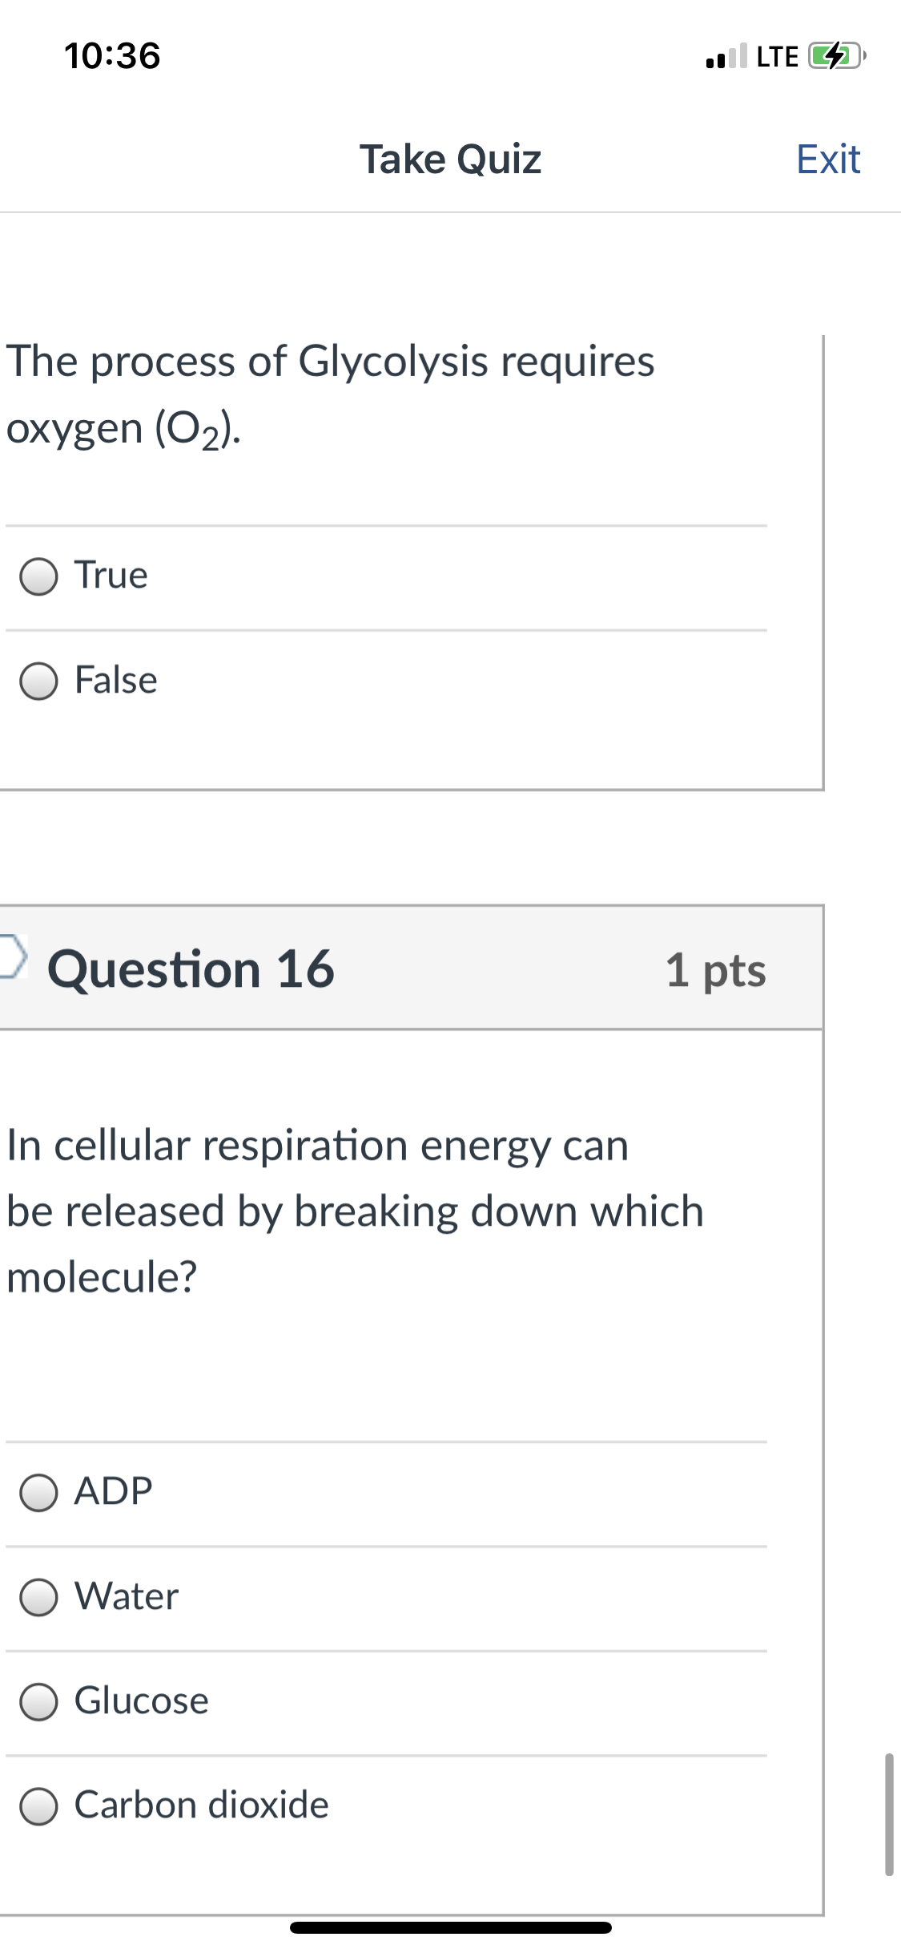Click the vertical scrollbar thumb
Screen dimensions: 901x1953
(889, 1814)
